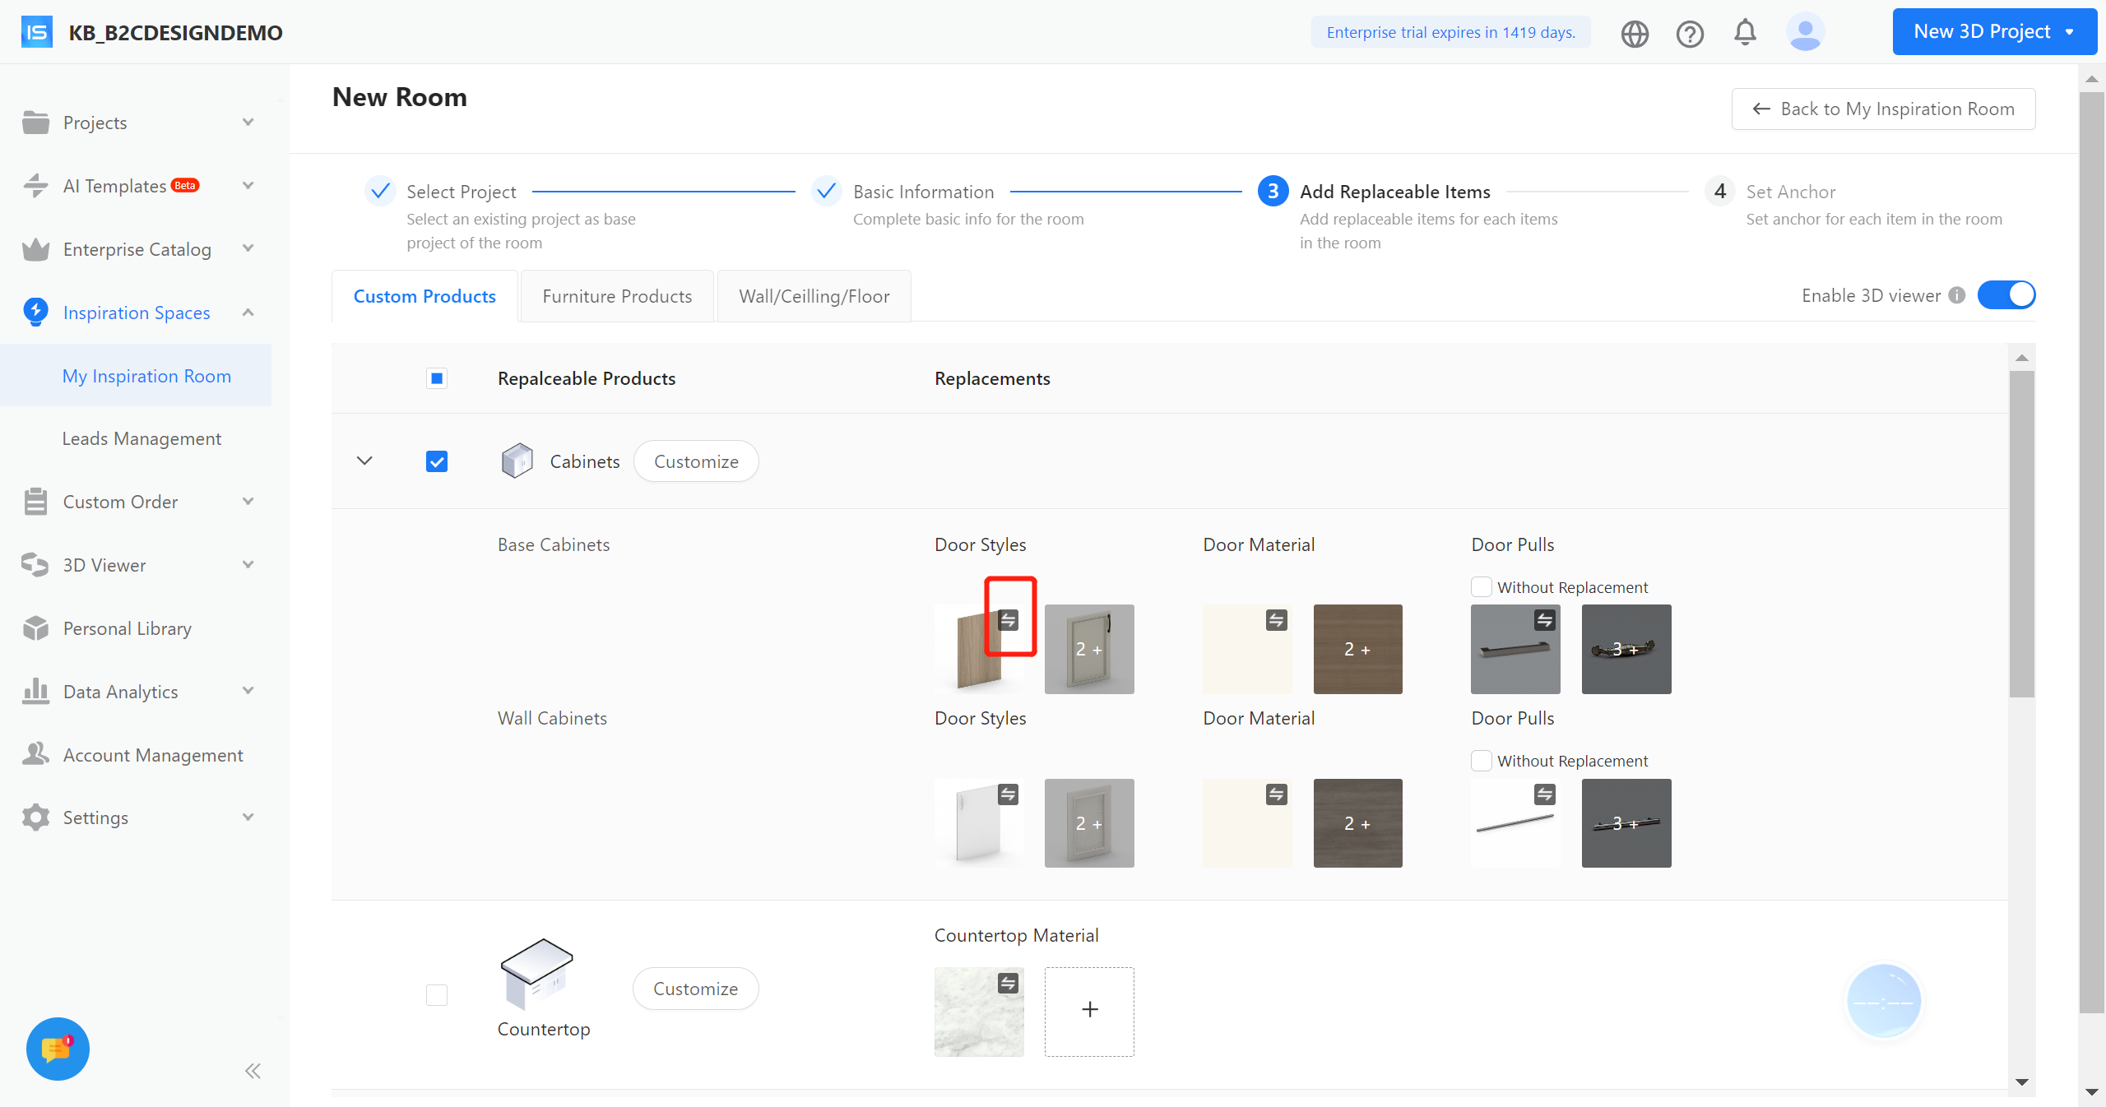Click the Enable 3D viewer info icon
The image size is (2106, 1107).
click(1957, 295)
